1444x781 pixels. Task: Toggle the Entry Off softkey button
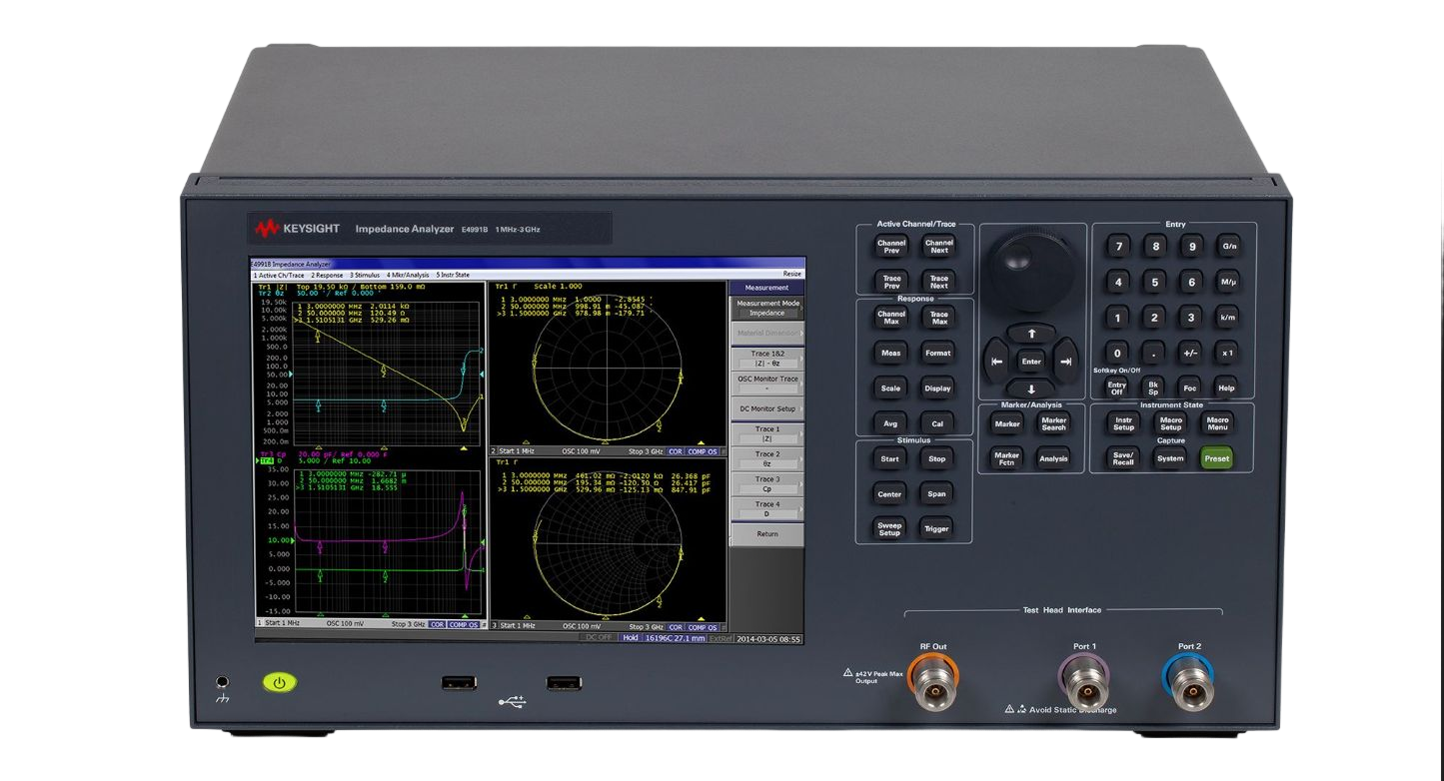coord(1116,388)
